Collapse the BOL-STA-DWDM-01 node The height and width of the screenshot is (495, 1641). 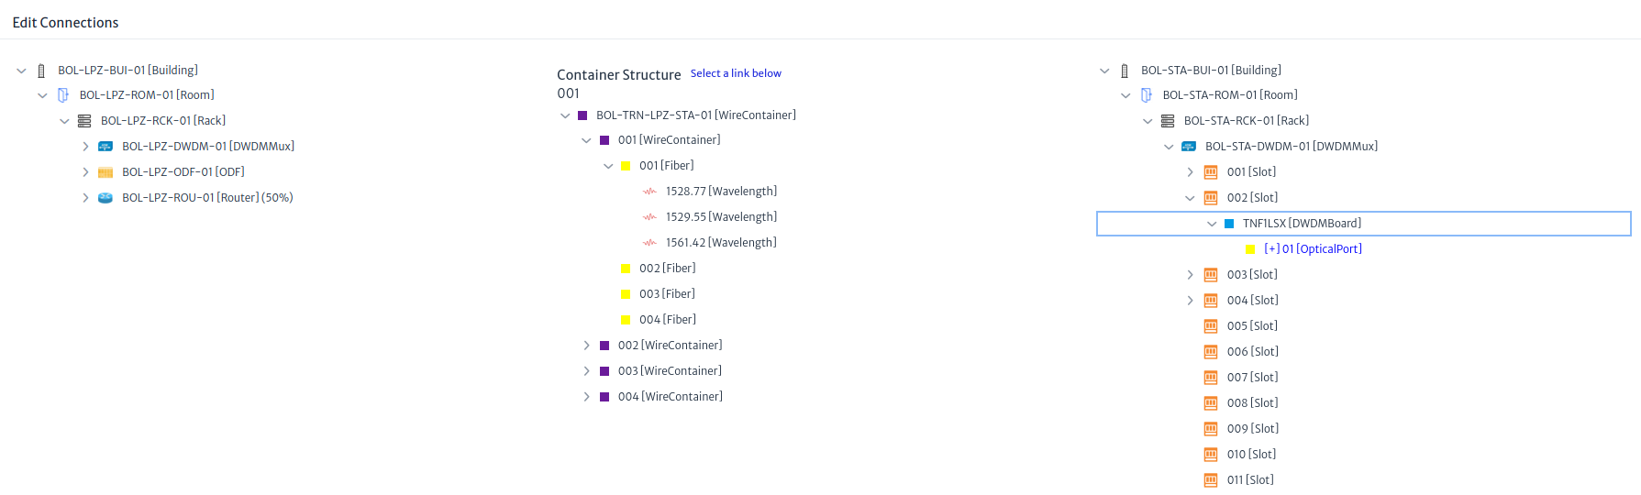1169,147
